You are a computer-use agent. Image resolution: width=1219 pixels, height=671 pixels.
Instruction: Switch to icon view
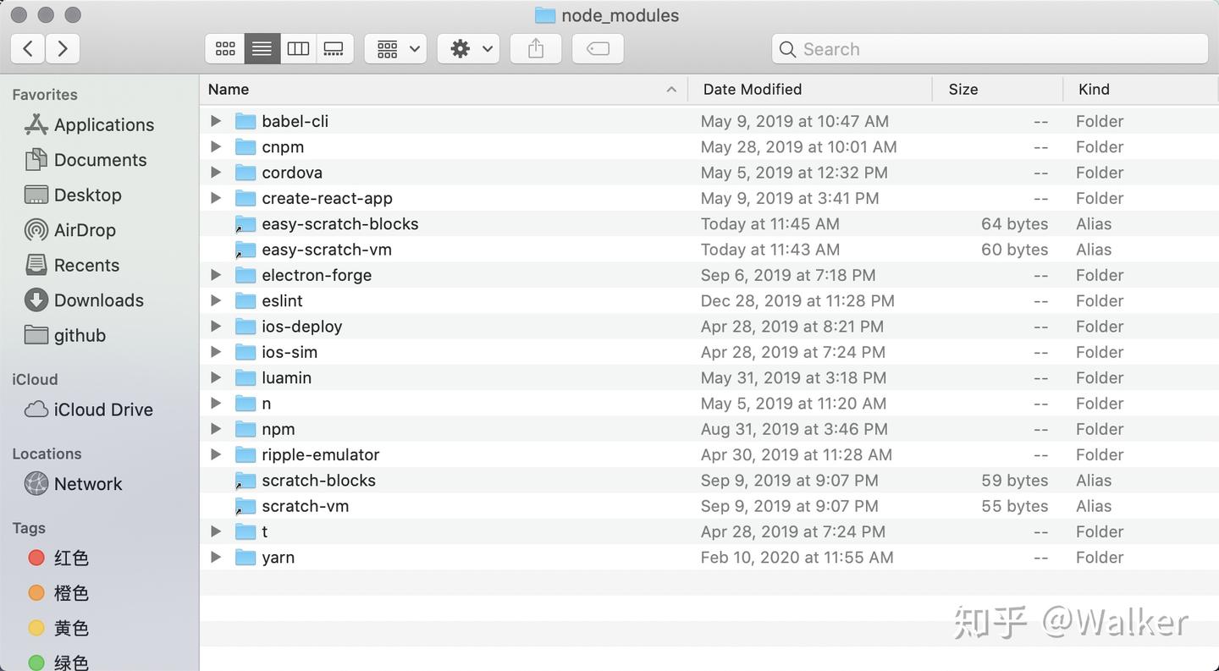tap(225, 49)
